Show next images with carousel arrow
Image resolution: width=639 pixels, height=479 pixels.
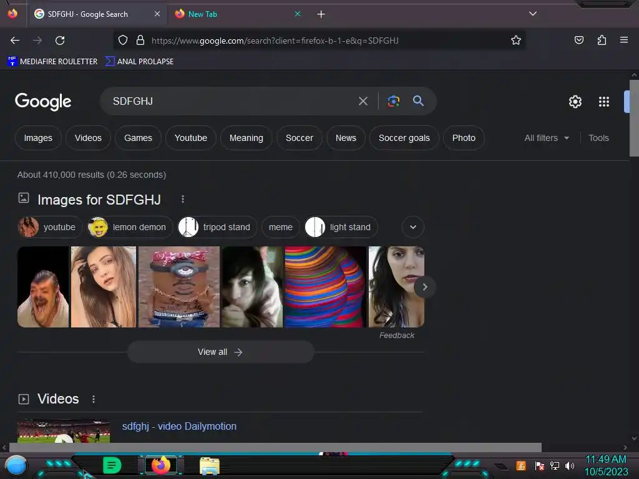424,287
